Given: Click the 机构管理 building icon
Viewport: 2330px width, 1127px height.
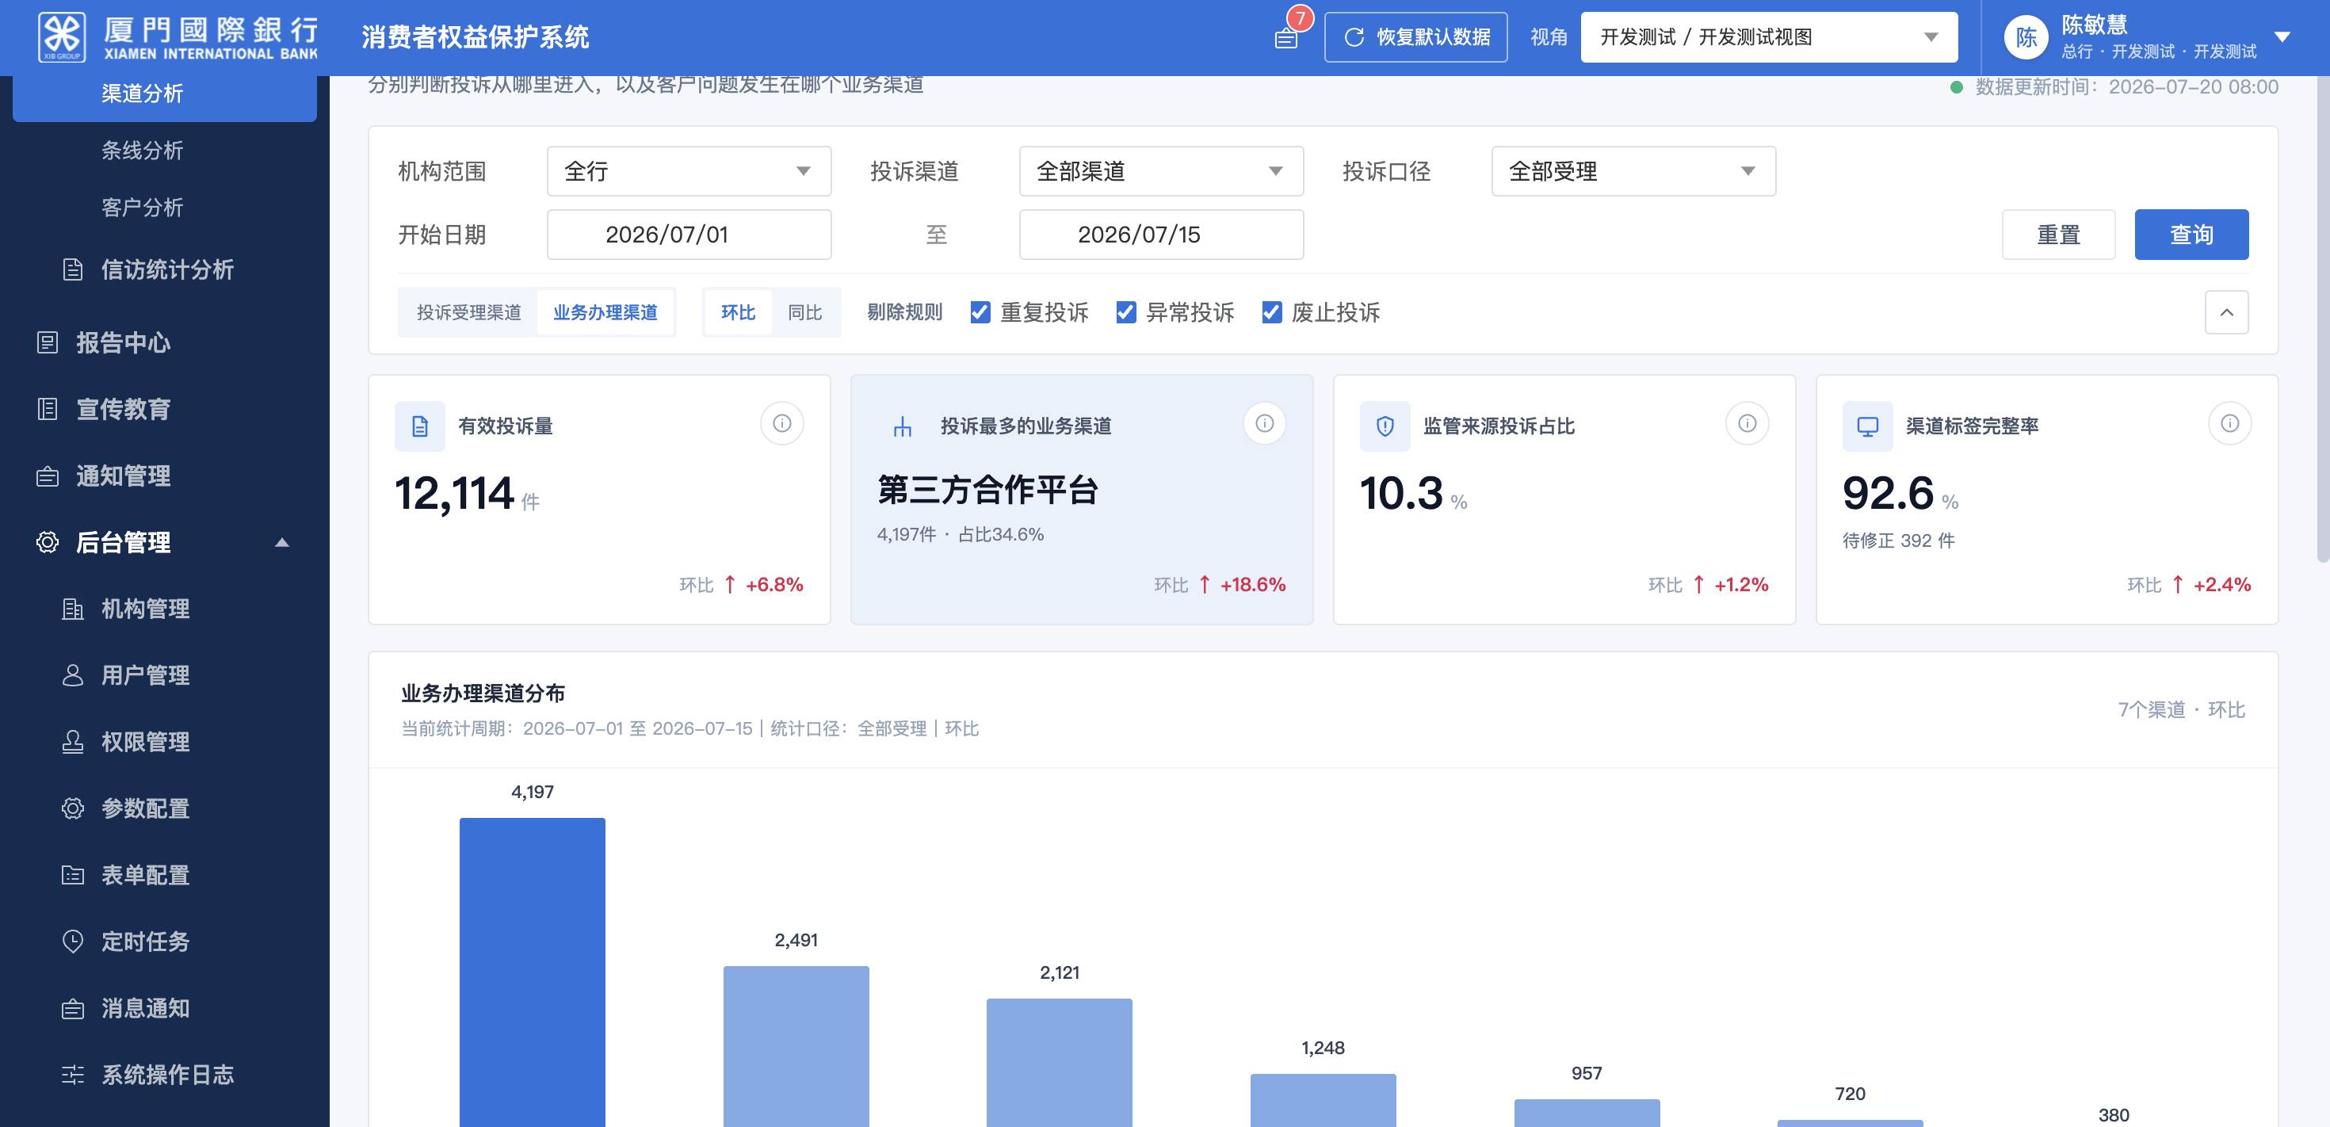Looking at the screenshot, I should (73, 609).
